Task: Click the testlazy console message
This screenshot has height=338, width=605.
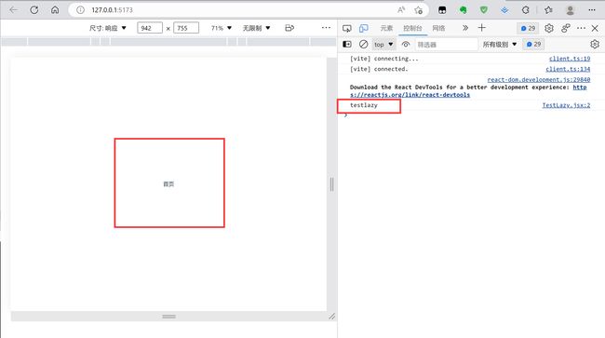Action: pyautogui.click(x=363, y=105)
